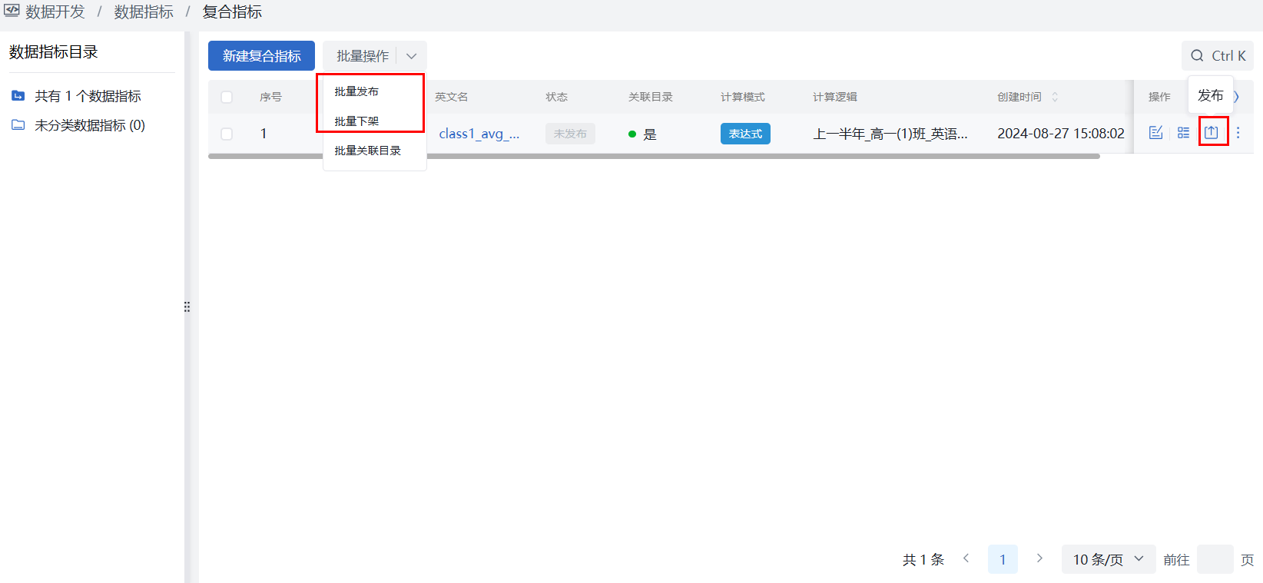1263x583 pixels.
Task: Go to the previous page arrow
Action: pos(966,558)
